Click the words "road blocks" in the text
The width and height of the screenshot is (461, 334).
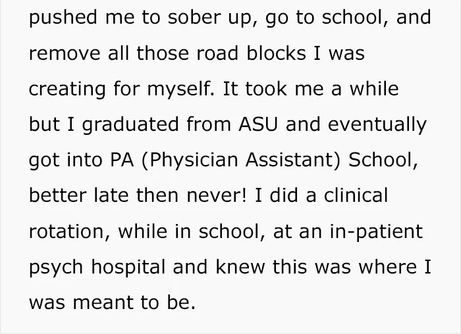coord(251,53)
